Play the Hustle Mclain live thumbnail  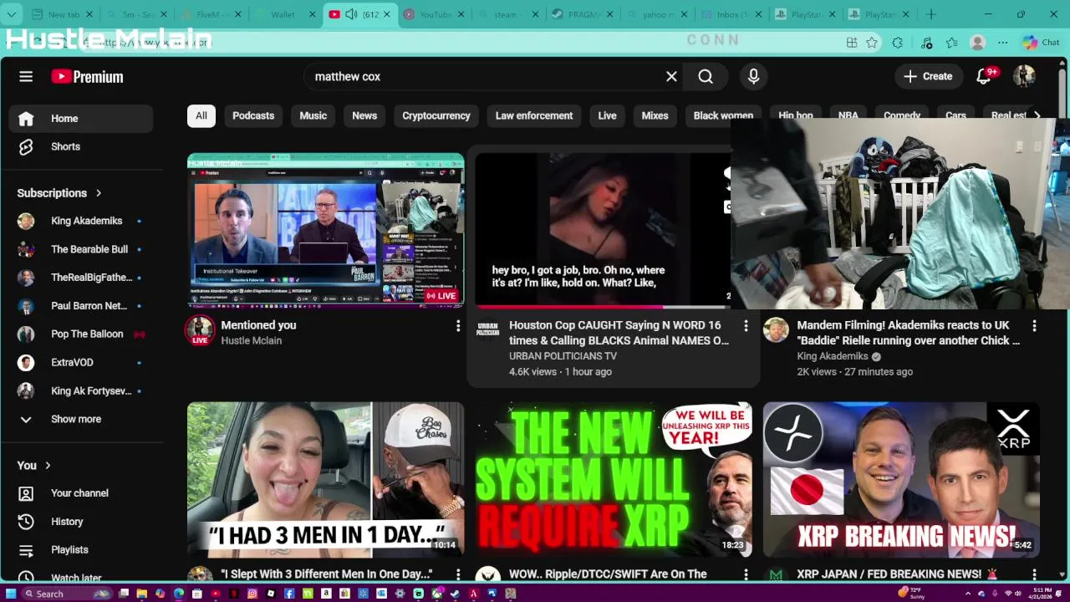click(x=325, y=230)
